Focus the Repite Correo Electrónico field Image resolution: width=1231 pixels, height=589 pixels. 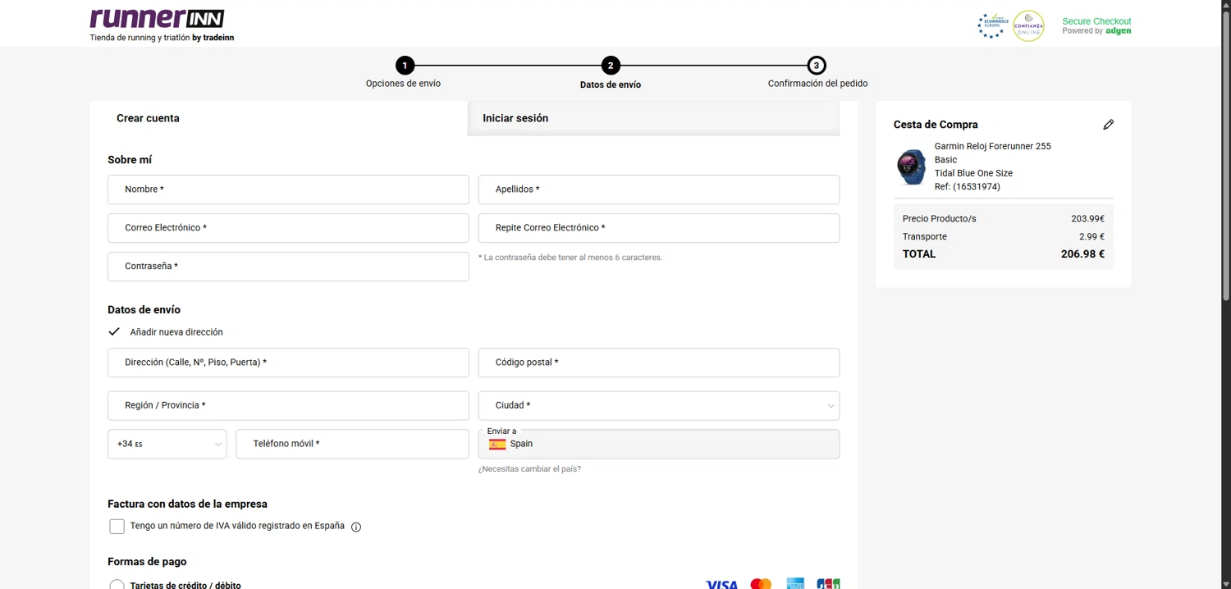[659, 228]
